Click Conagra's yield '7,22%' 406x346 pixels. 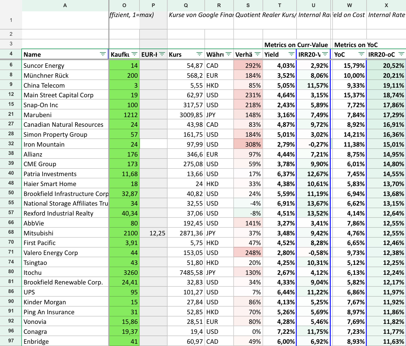point(280,332)
